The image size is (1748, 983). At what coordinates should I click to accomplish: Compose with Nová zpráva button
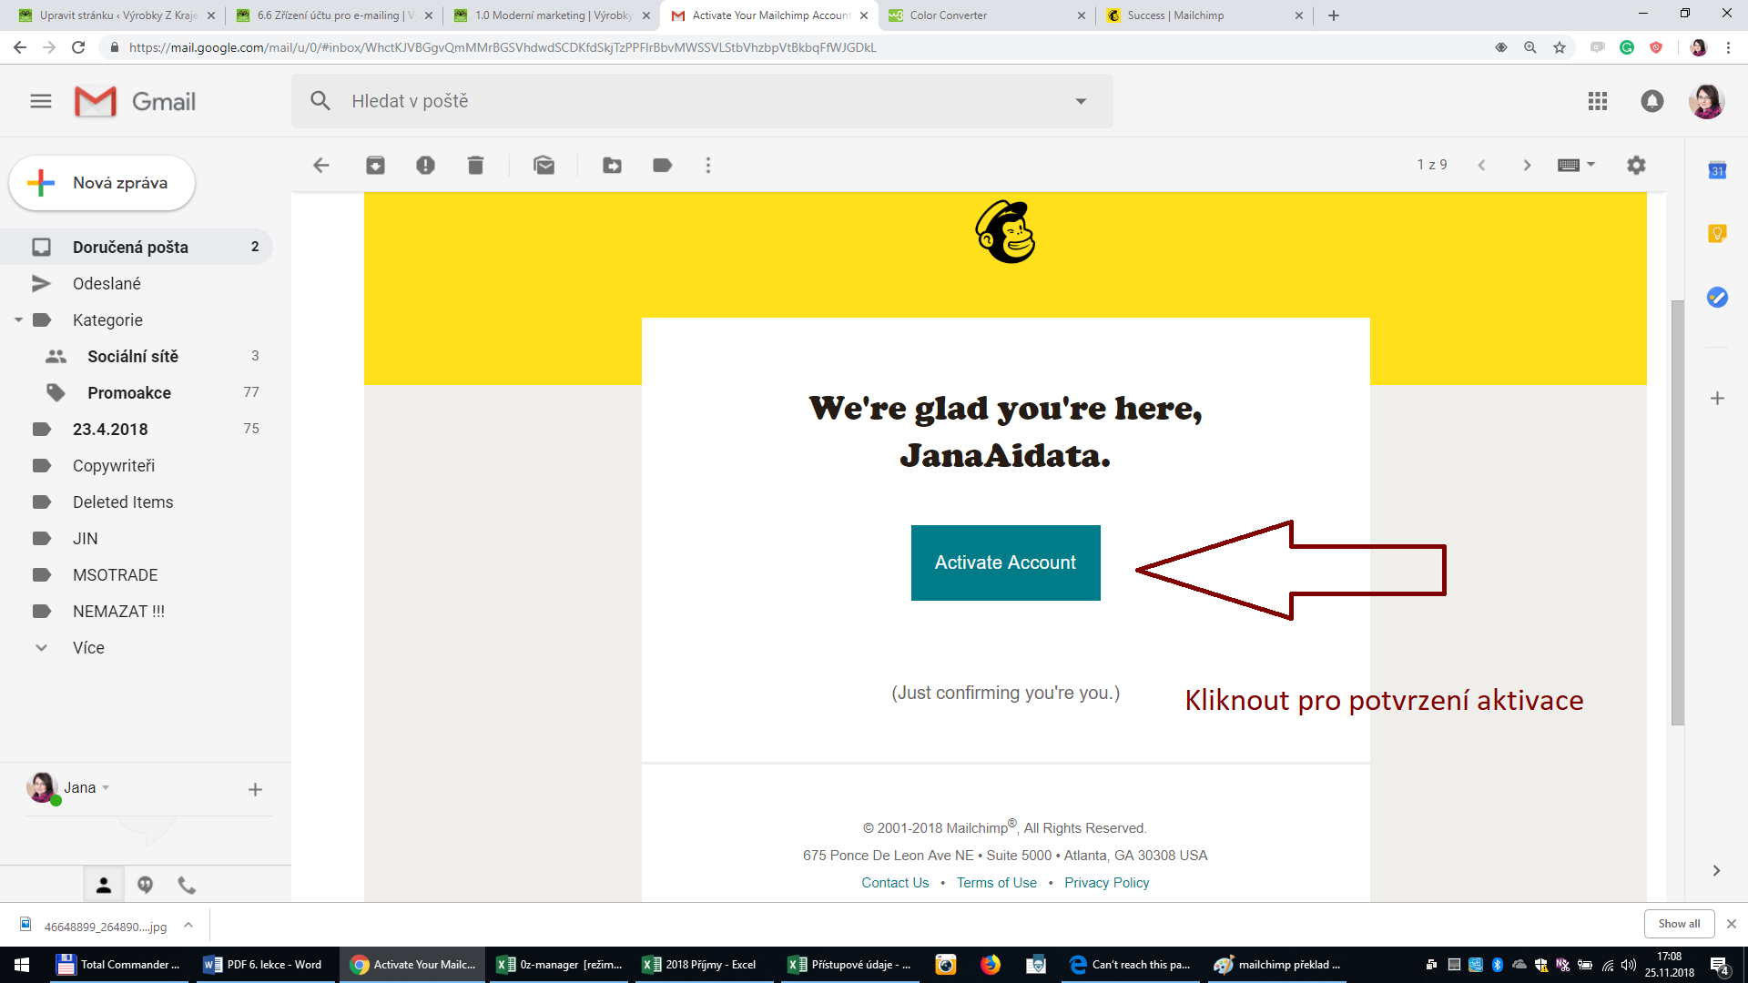(x=102, y=183)
